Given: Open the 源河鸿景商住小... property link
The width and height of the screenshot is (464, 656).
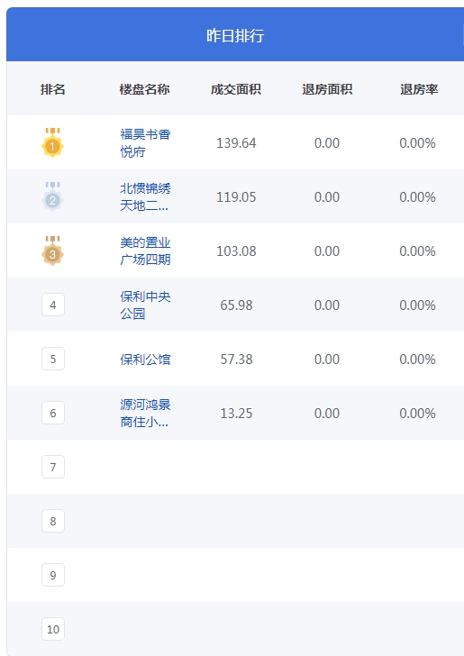Looking at the screenshot, I should (x=145, y=413).
